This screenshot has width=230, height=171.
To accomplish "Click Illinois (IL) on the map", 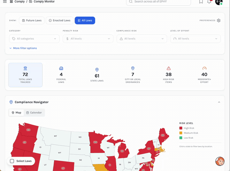I will tap(110, 165).
